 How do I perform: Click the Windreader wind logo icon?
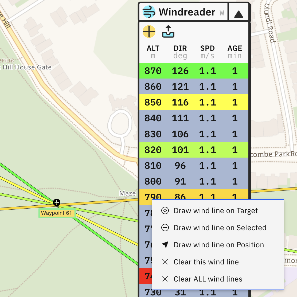click(x=149, y=12)
